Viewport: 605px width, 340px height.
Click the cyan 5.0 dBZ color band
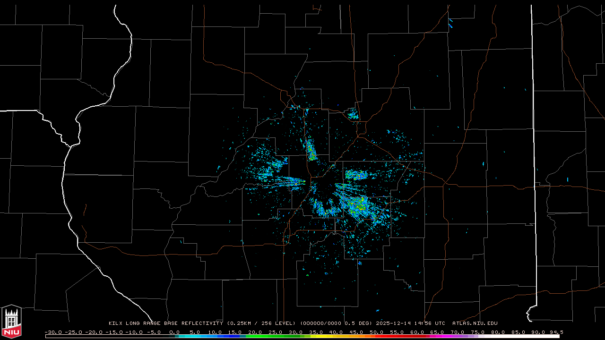point(195,336)
